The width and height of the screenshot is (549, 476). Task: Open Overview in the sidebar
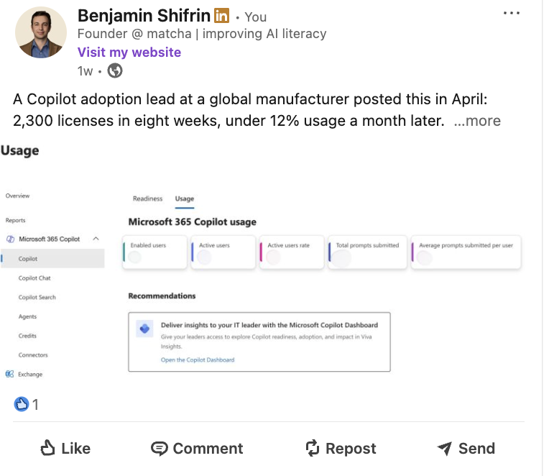pos(17,196)
